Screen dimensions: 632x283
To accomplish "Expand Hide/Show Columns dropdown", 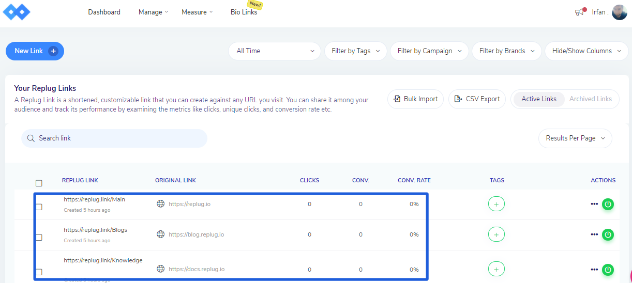I will pyautogui.click(x=586, y=51).
